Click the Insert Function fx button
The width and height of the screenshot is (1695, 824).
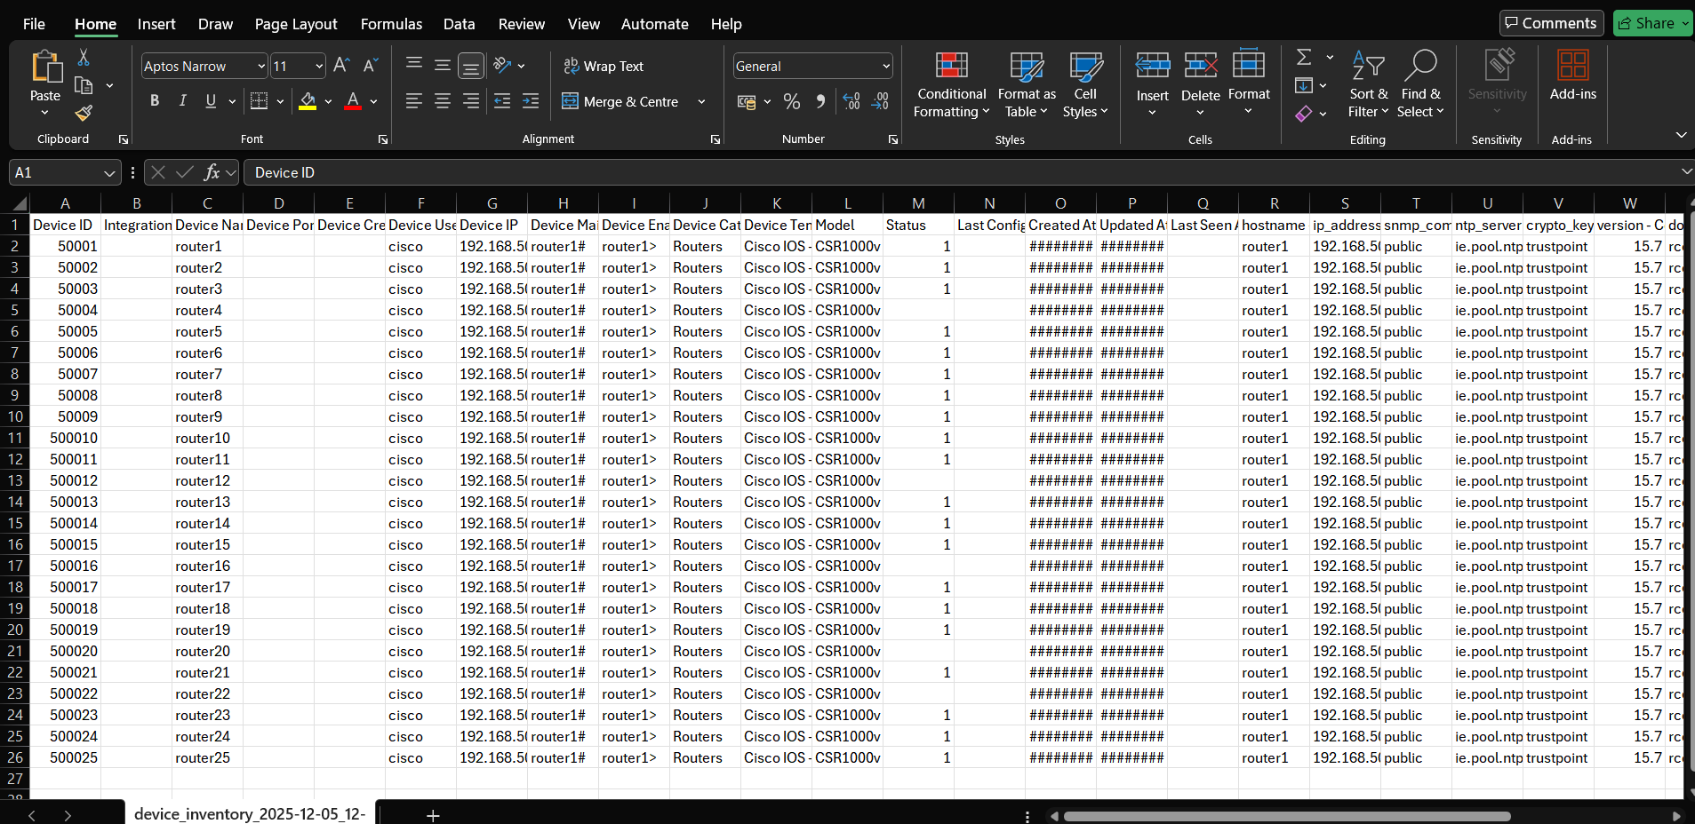(x=212, y=172)
